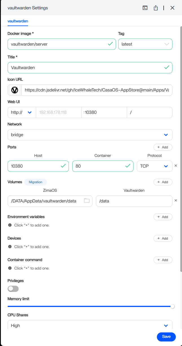Click the Vaultwarden icon preview thumbnail

(x=14, y=90)
